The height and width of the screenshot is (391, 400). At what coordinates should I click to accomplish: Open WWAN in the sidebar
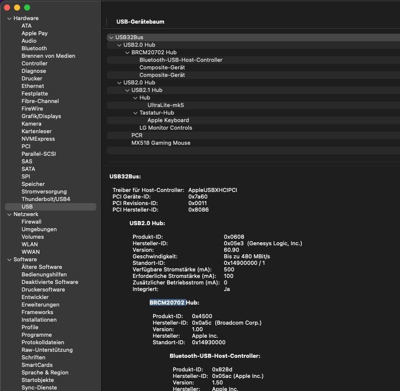[31, 252]
